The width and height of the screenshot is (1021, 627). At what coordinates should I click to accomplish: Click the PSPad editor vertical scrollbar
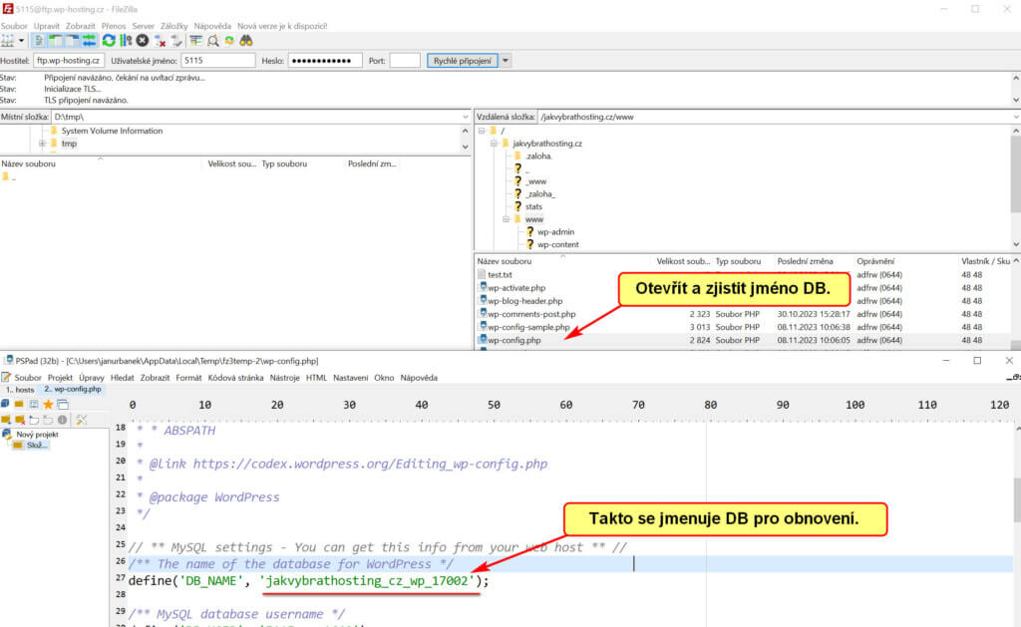pyautogui.click(x=1015, y=498)
